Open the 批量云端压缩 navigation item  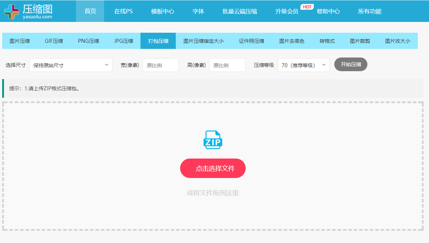[x=239, y=11]
